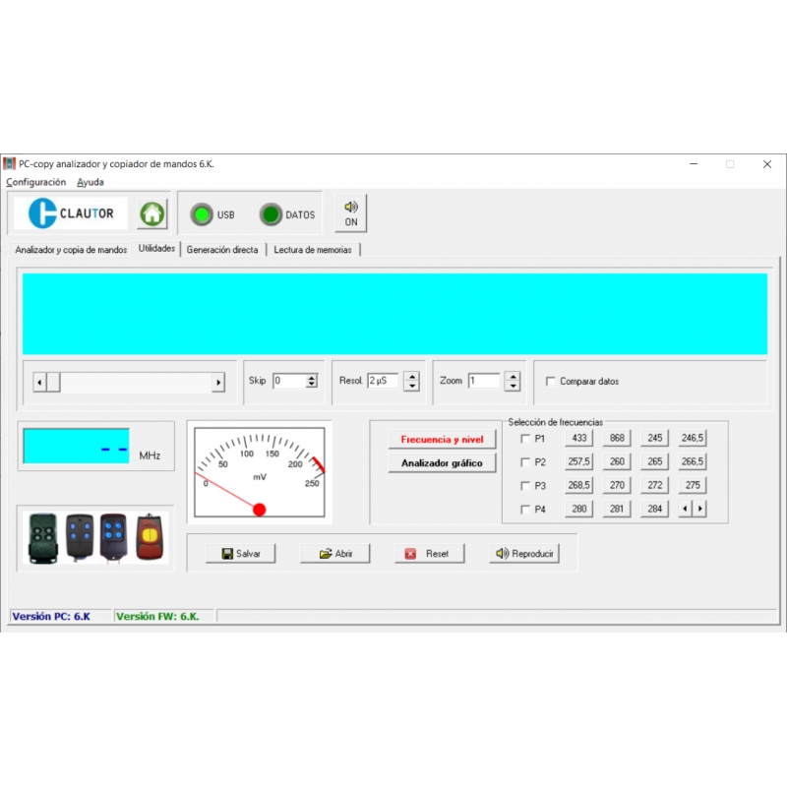Enable the Comparar datos checkbox
The width and height of the screenshot is (787, 787).
[x=551, y=381]
